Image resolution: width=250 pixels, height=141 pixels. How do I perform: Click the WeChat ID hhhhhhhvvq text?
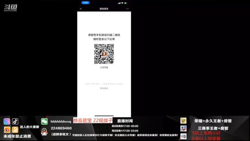[61, 122]
